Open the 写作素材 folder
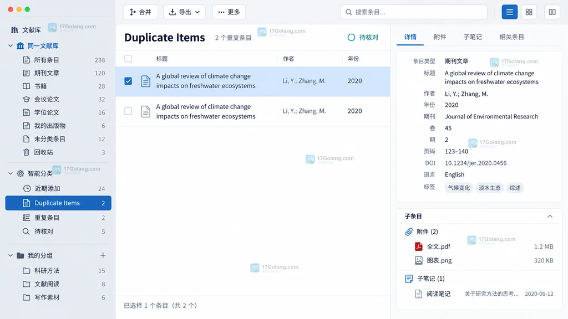568x319 pixels. pos(58,297)
